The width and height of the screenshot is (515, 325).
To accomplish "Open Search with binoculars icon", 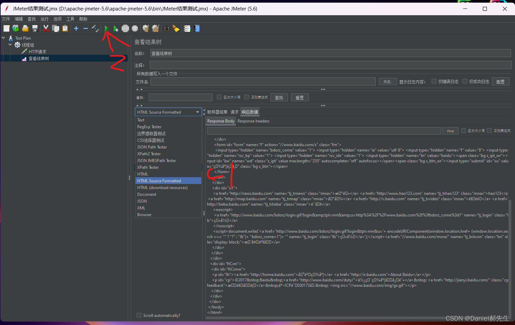I will [x=166, y=28].
